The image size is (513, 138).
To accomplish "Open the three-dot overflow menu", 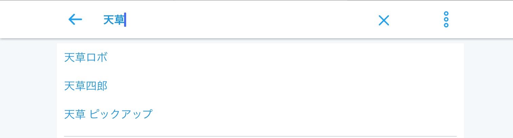I will [446, 20].
